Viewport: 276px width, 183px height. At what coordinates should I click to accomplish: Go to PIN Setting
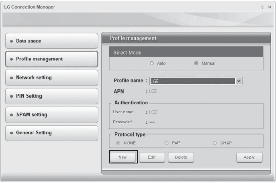[x=52, y=96]
